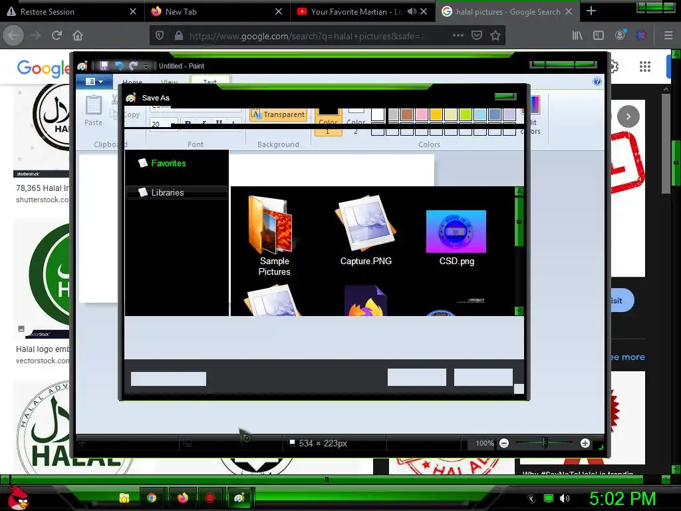Click the 5:02 PM taskbar clock
Screen dimensions: 681x511
[x=622, y=498]
